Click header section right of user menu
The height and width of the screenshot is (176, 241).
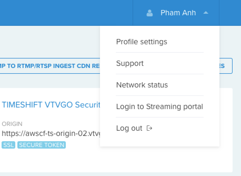[x=230, y=13]
